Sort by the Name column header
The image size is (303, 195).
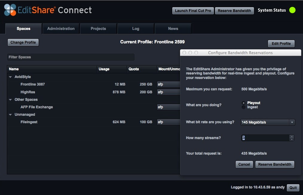coord(52,69)
